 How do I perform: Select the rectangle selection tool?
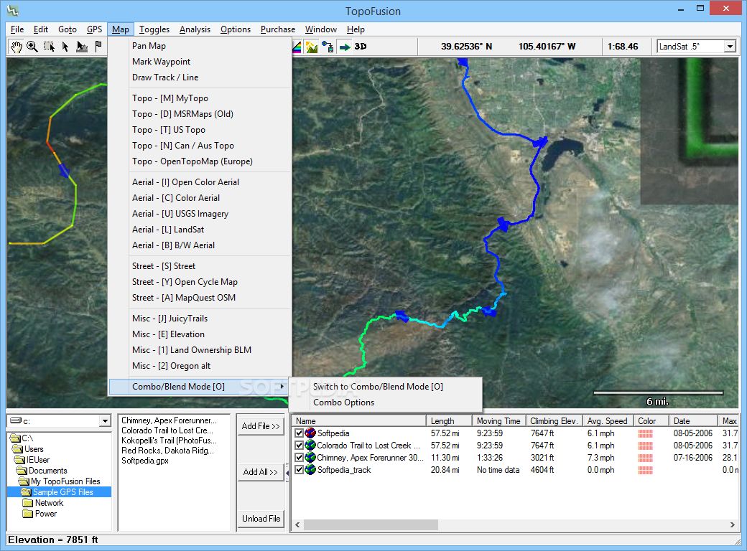click(49, 47)
